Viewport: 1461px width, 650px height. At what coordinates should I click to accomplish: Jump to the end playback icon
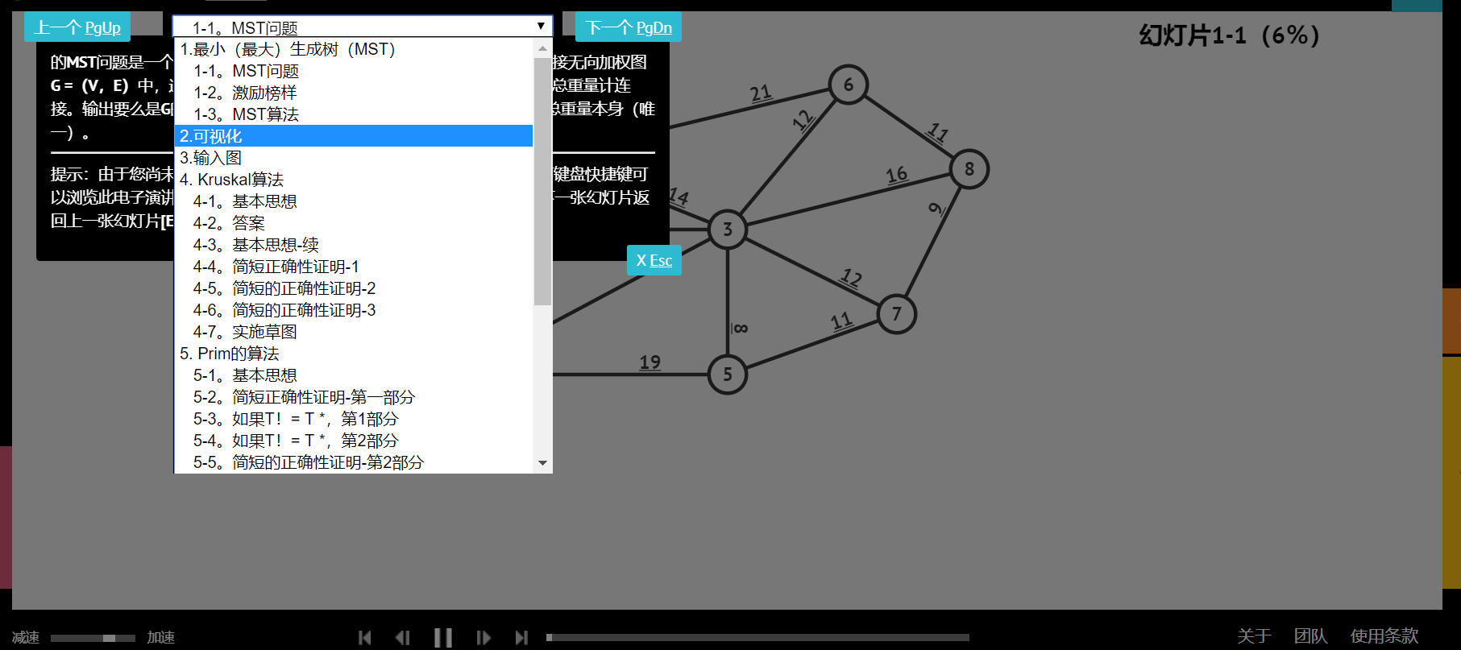pos(521,638)
